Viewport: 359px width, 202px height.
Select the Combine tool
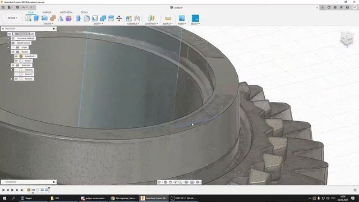click(x=103, y=19)
